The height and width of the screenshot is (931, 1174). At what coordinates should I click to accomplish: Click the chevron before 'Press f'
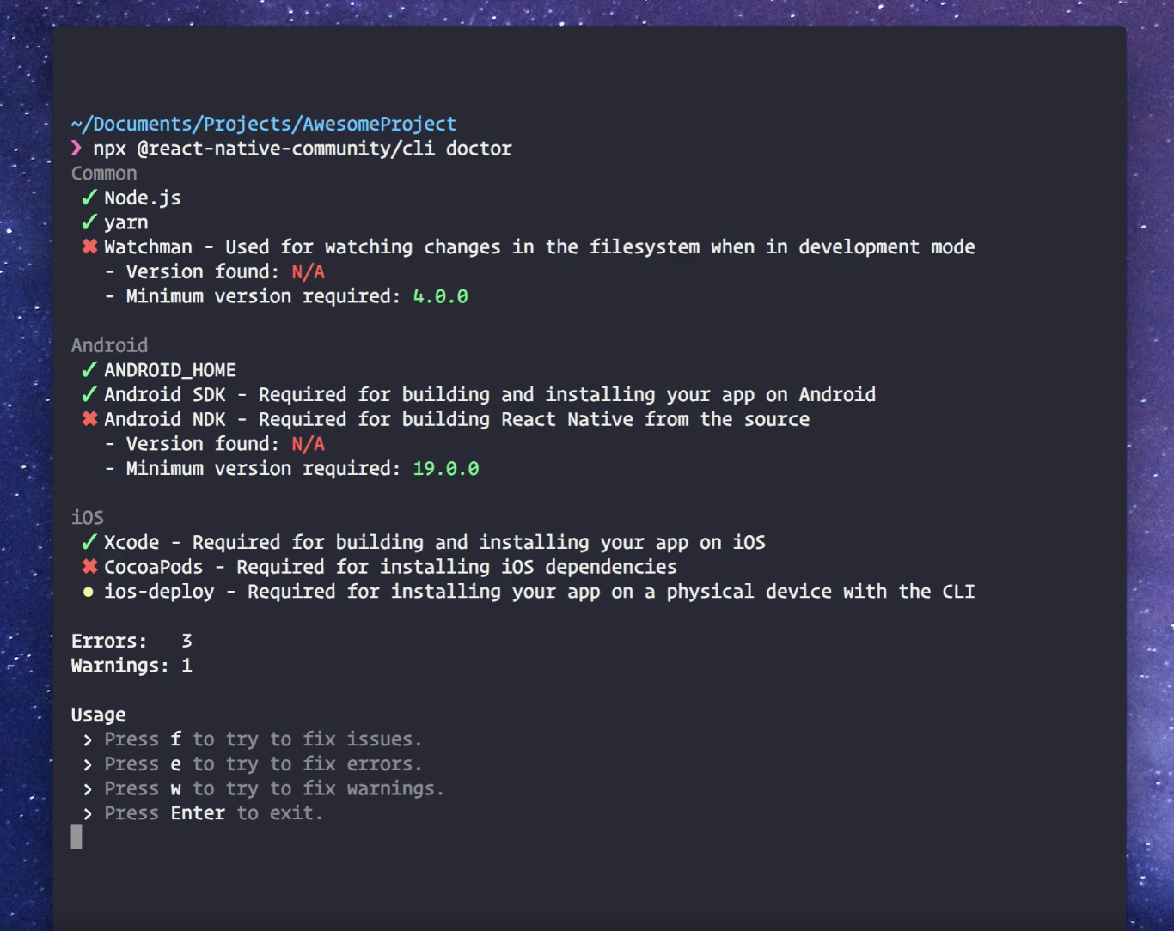coord(88,739)
